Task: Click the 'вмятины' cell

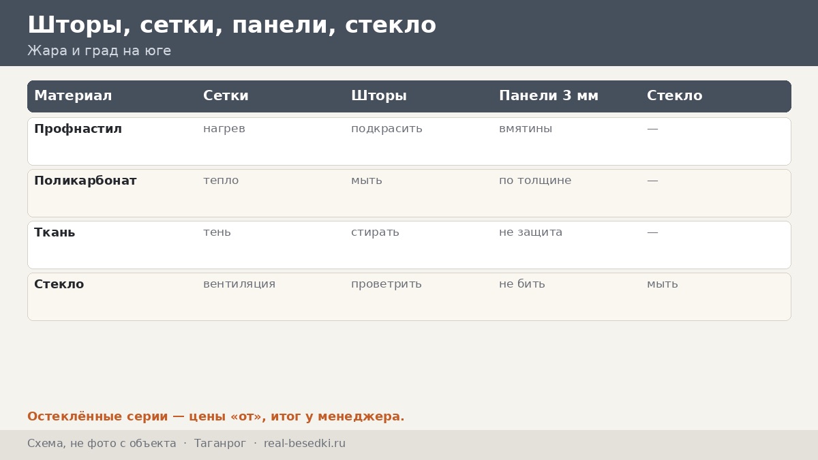Action: coord(526,129)
